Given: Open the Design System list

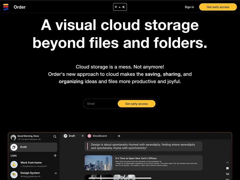Looking at the screenshot, I should pos(33,175).
